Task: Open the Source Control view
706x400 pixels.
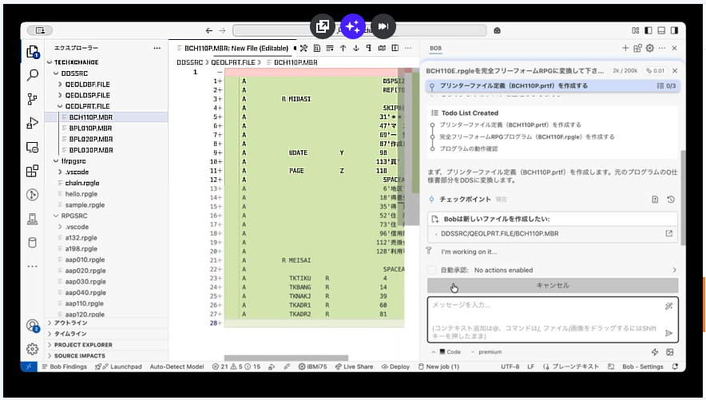Action: [33, 99]
